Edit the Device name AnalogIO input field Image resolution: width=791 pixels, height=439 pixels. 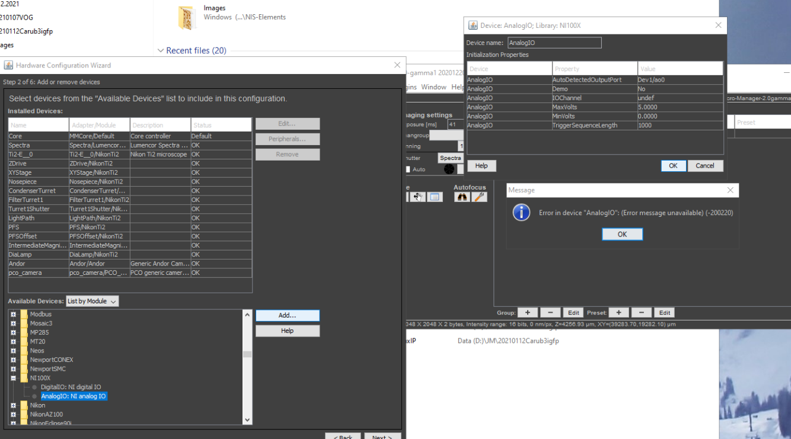tap(554, 42)
